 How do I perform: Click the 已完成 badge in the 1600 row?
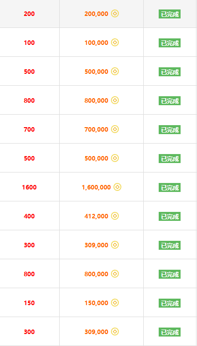point(170,187)
